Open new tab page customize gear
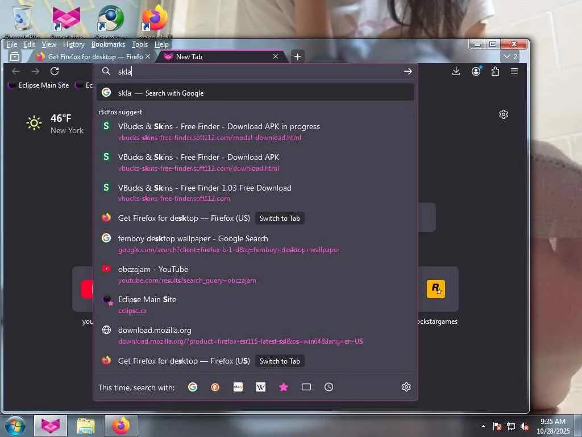 click(504, 114)
